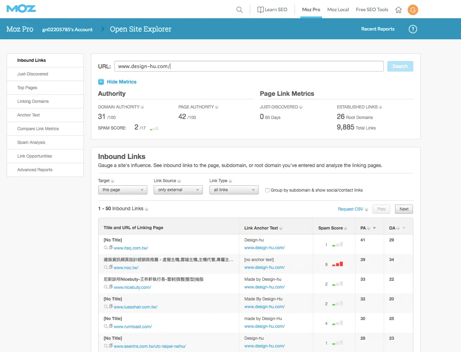The width and height of the screenshot is (461, 352).
Task: Sort by DA column arrow
Action: point(404,228)
